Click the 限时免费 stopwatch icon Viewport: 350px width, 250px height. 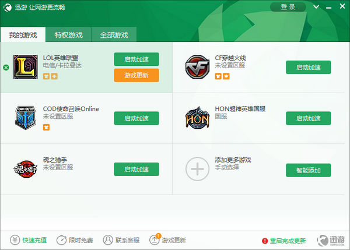(61, 240)
